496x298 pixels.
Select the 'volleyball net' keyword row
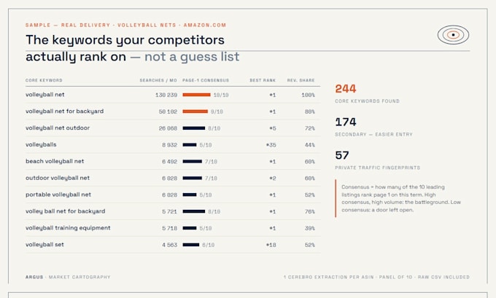(x=173, y=95)
